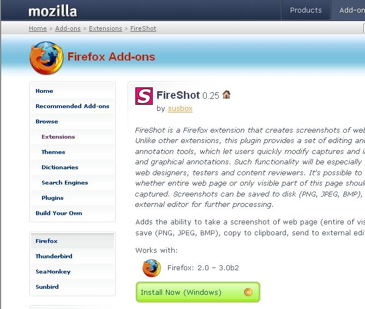Click Add-ons breadcrumb link
365x309 pixels.
[68, 28]
